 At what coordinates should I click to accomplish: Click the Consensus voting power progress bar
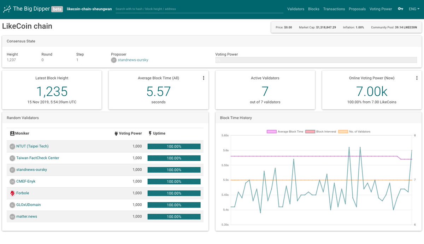click(x=316, y=60)
